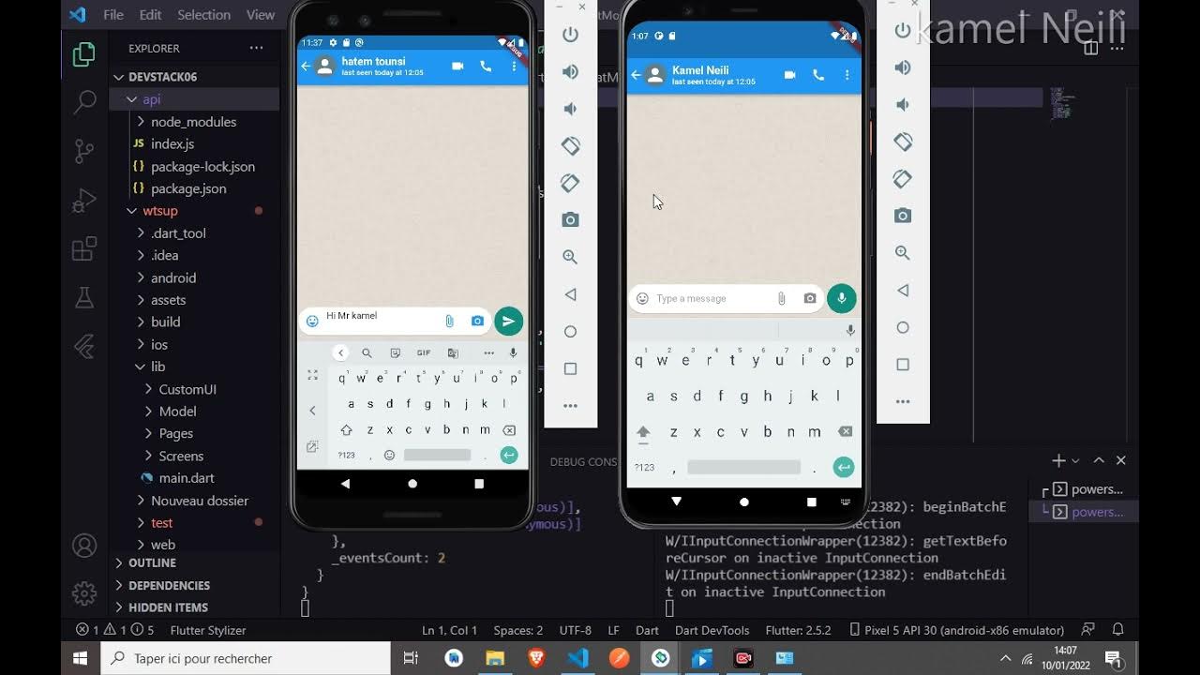The image size is (1200, 675).
Task: Tap send button in left phone chat
Action: 508,321
